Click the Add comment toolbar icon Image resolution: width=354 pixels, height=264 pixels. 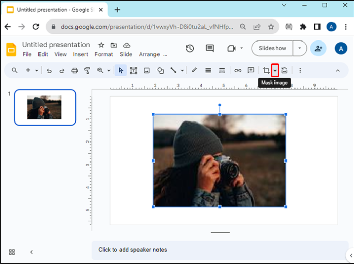coord(251,70)
